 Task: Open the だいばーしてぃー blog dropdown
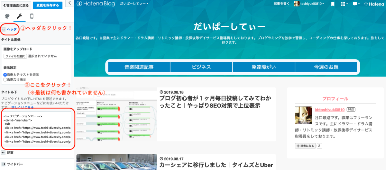(x=134, y=4)
